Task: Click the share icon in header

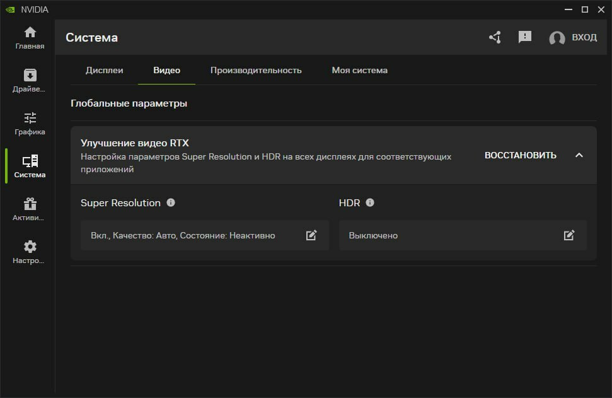Action: (x=495, y=38)
